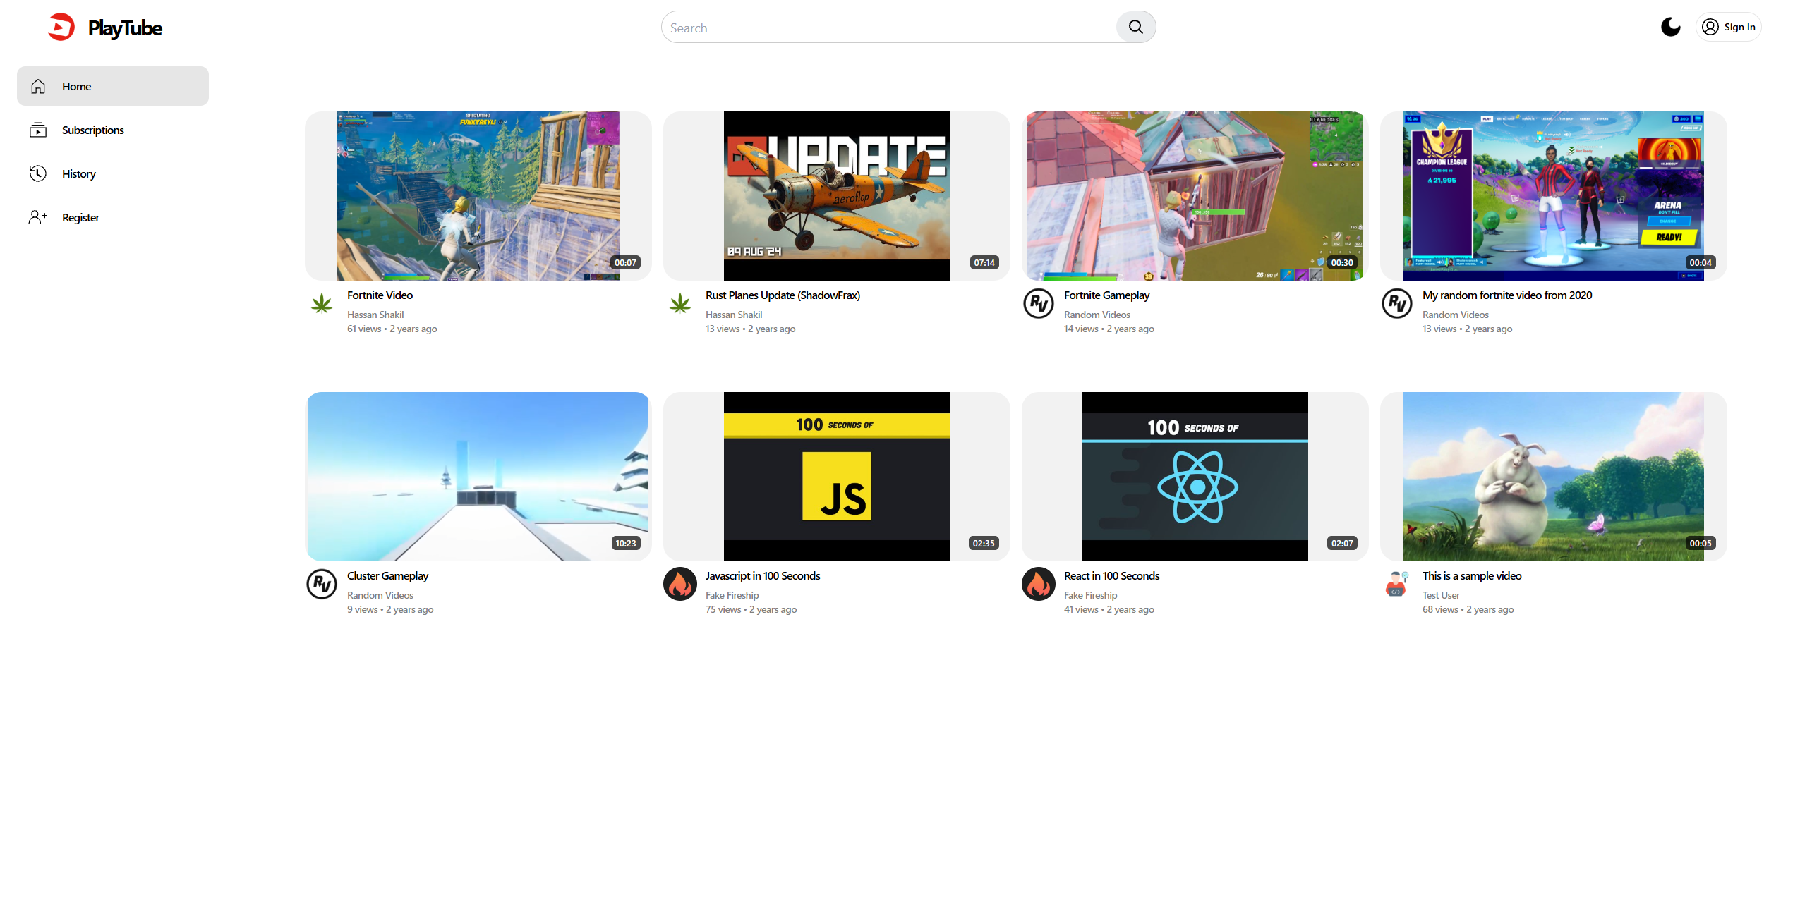Click the leaf avatar beside Rust Planes Update

click(x=680, y=303)
